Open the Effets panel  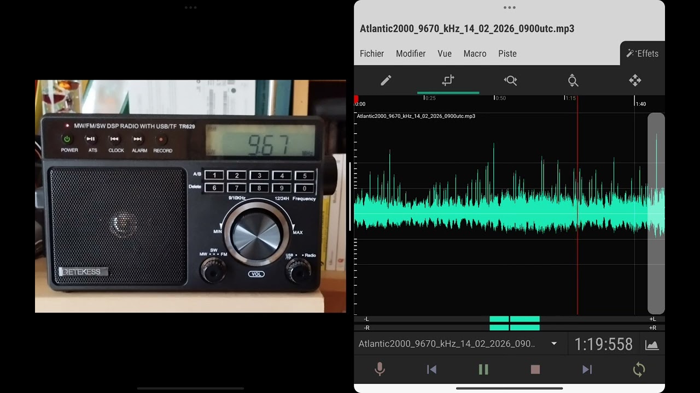[643, 53]
